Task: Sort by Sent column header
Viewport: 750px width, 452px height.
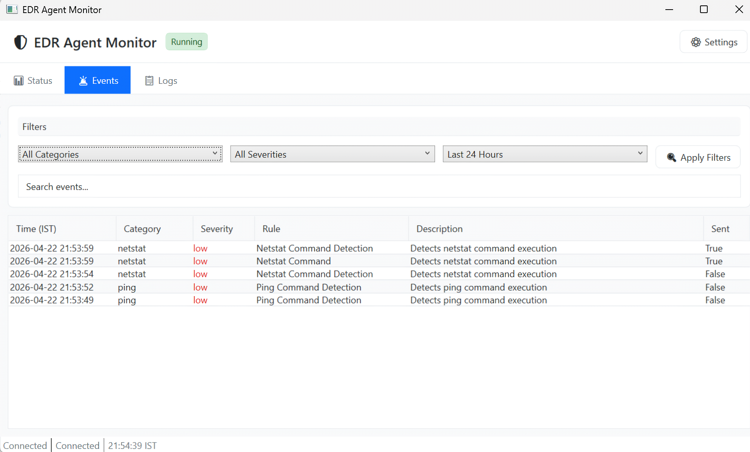Action: [x=727, y=229]
